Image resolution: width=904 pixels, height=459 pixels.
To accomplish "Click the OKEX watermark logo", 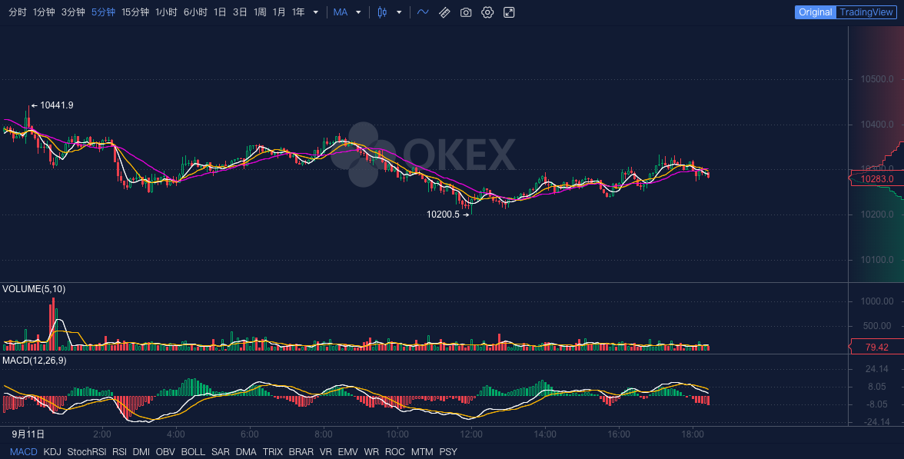I will [x=431, y=155].
